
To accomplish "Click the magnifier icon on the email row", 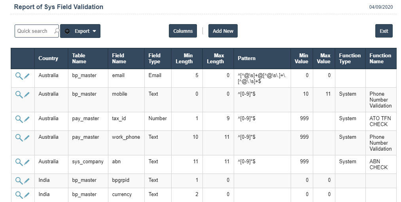I will tap(19, 76).
